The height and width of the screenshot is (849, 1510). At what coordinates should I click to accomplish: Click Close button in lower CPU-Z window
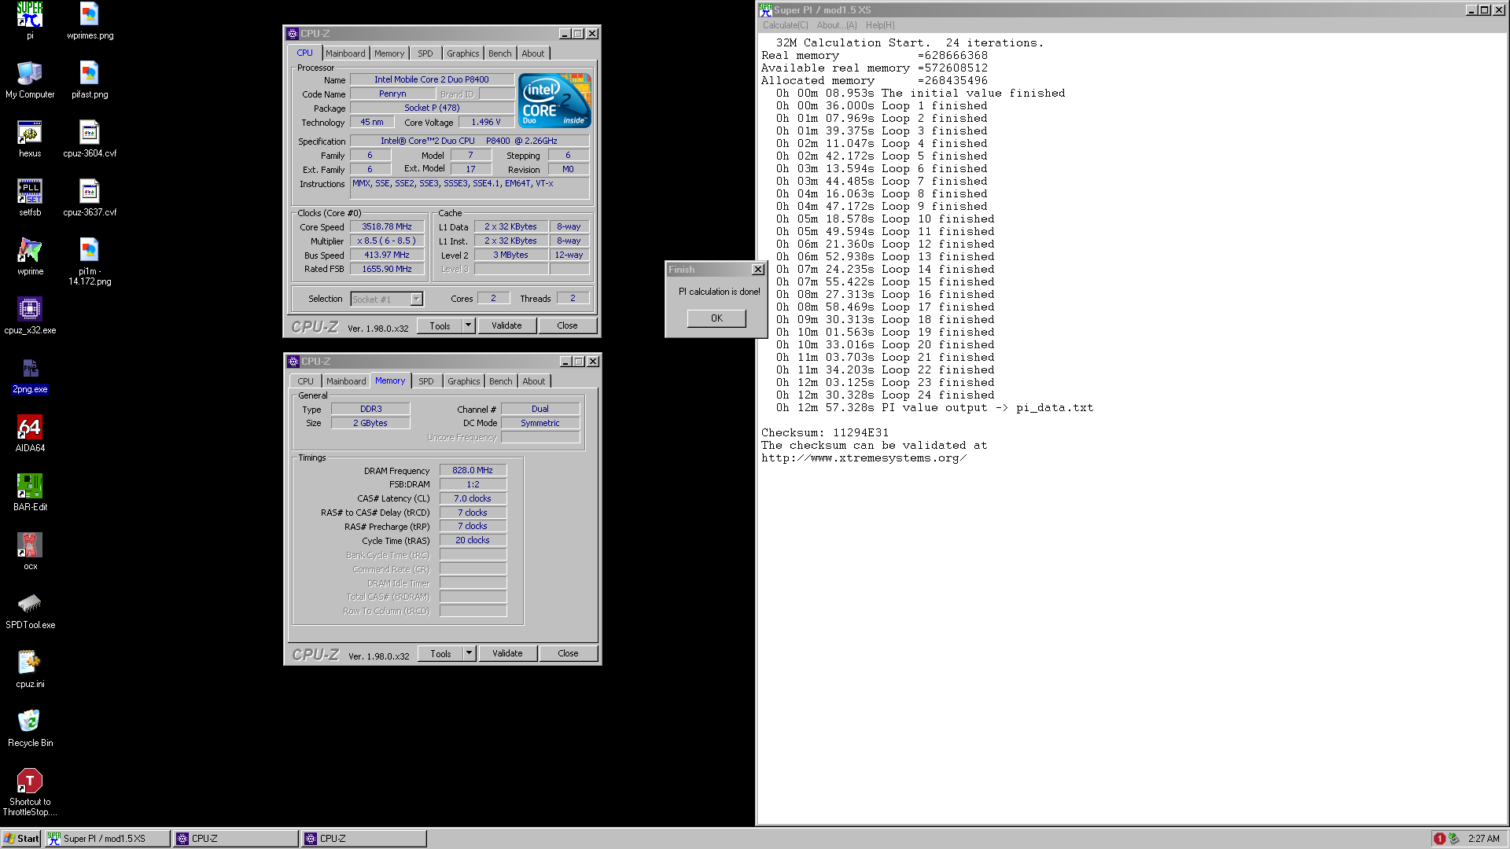(568, 653)
